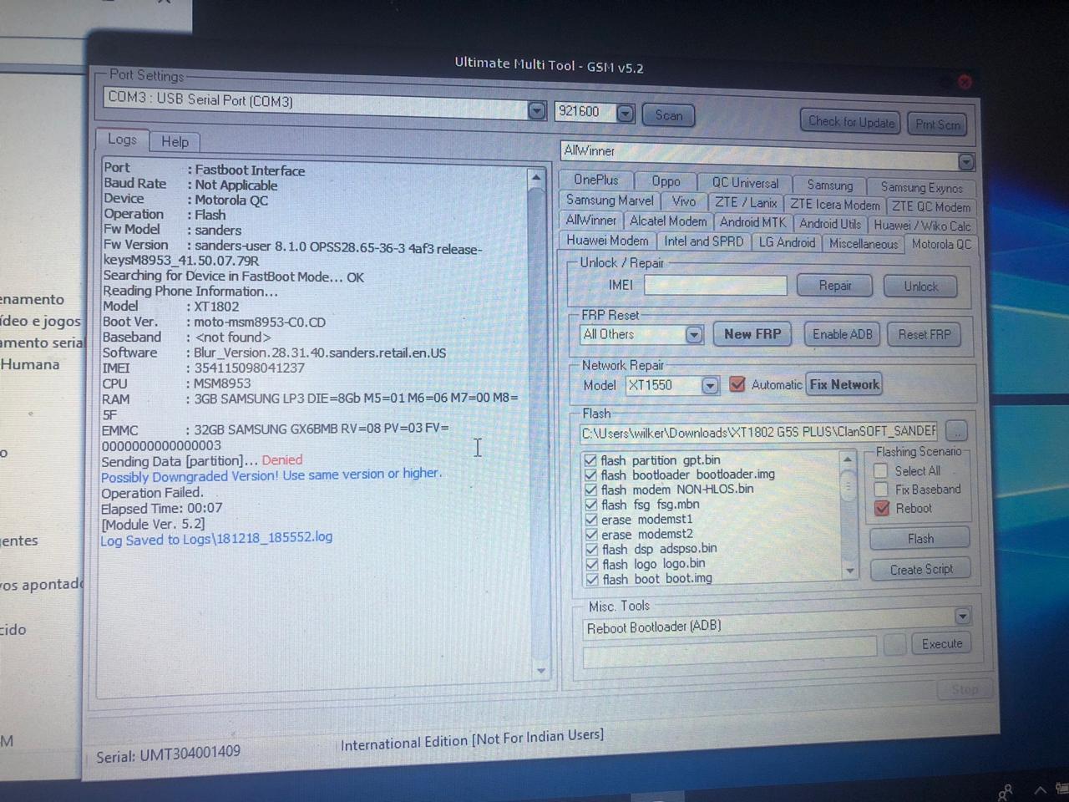Switch to the Help tab
The height and width of the screenshot is (802, 1069).
tap(175, 141)
